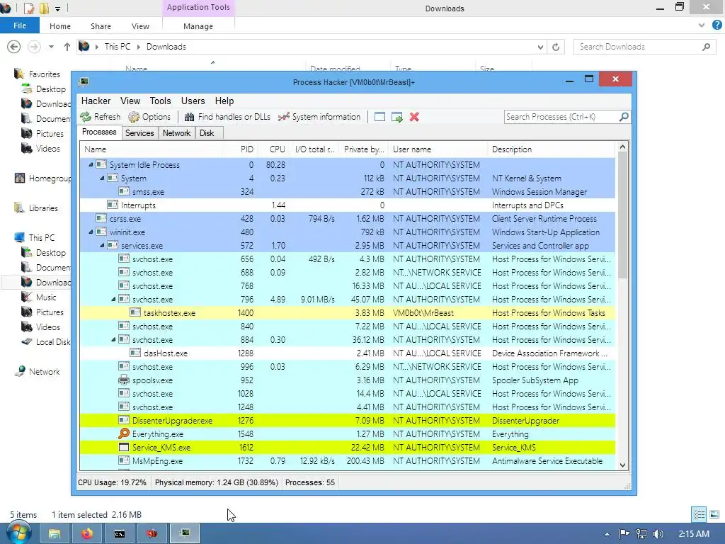The width and height of the screenshot is (725, 544).
Task: Click the Explorer Up arrow button
Action: 67,47
